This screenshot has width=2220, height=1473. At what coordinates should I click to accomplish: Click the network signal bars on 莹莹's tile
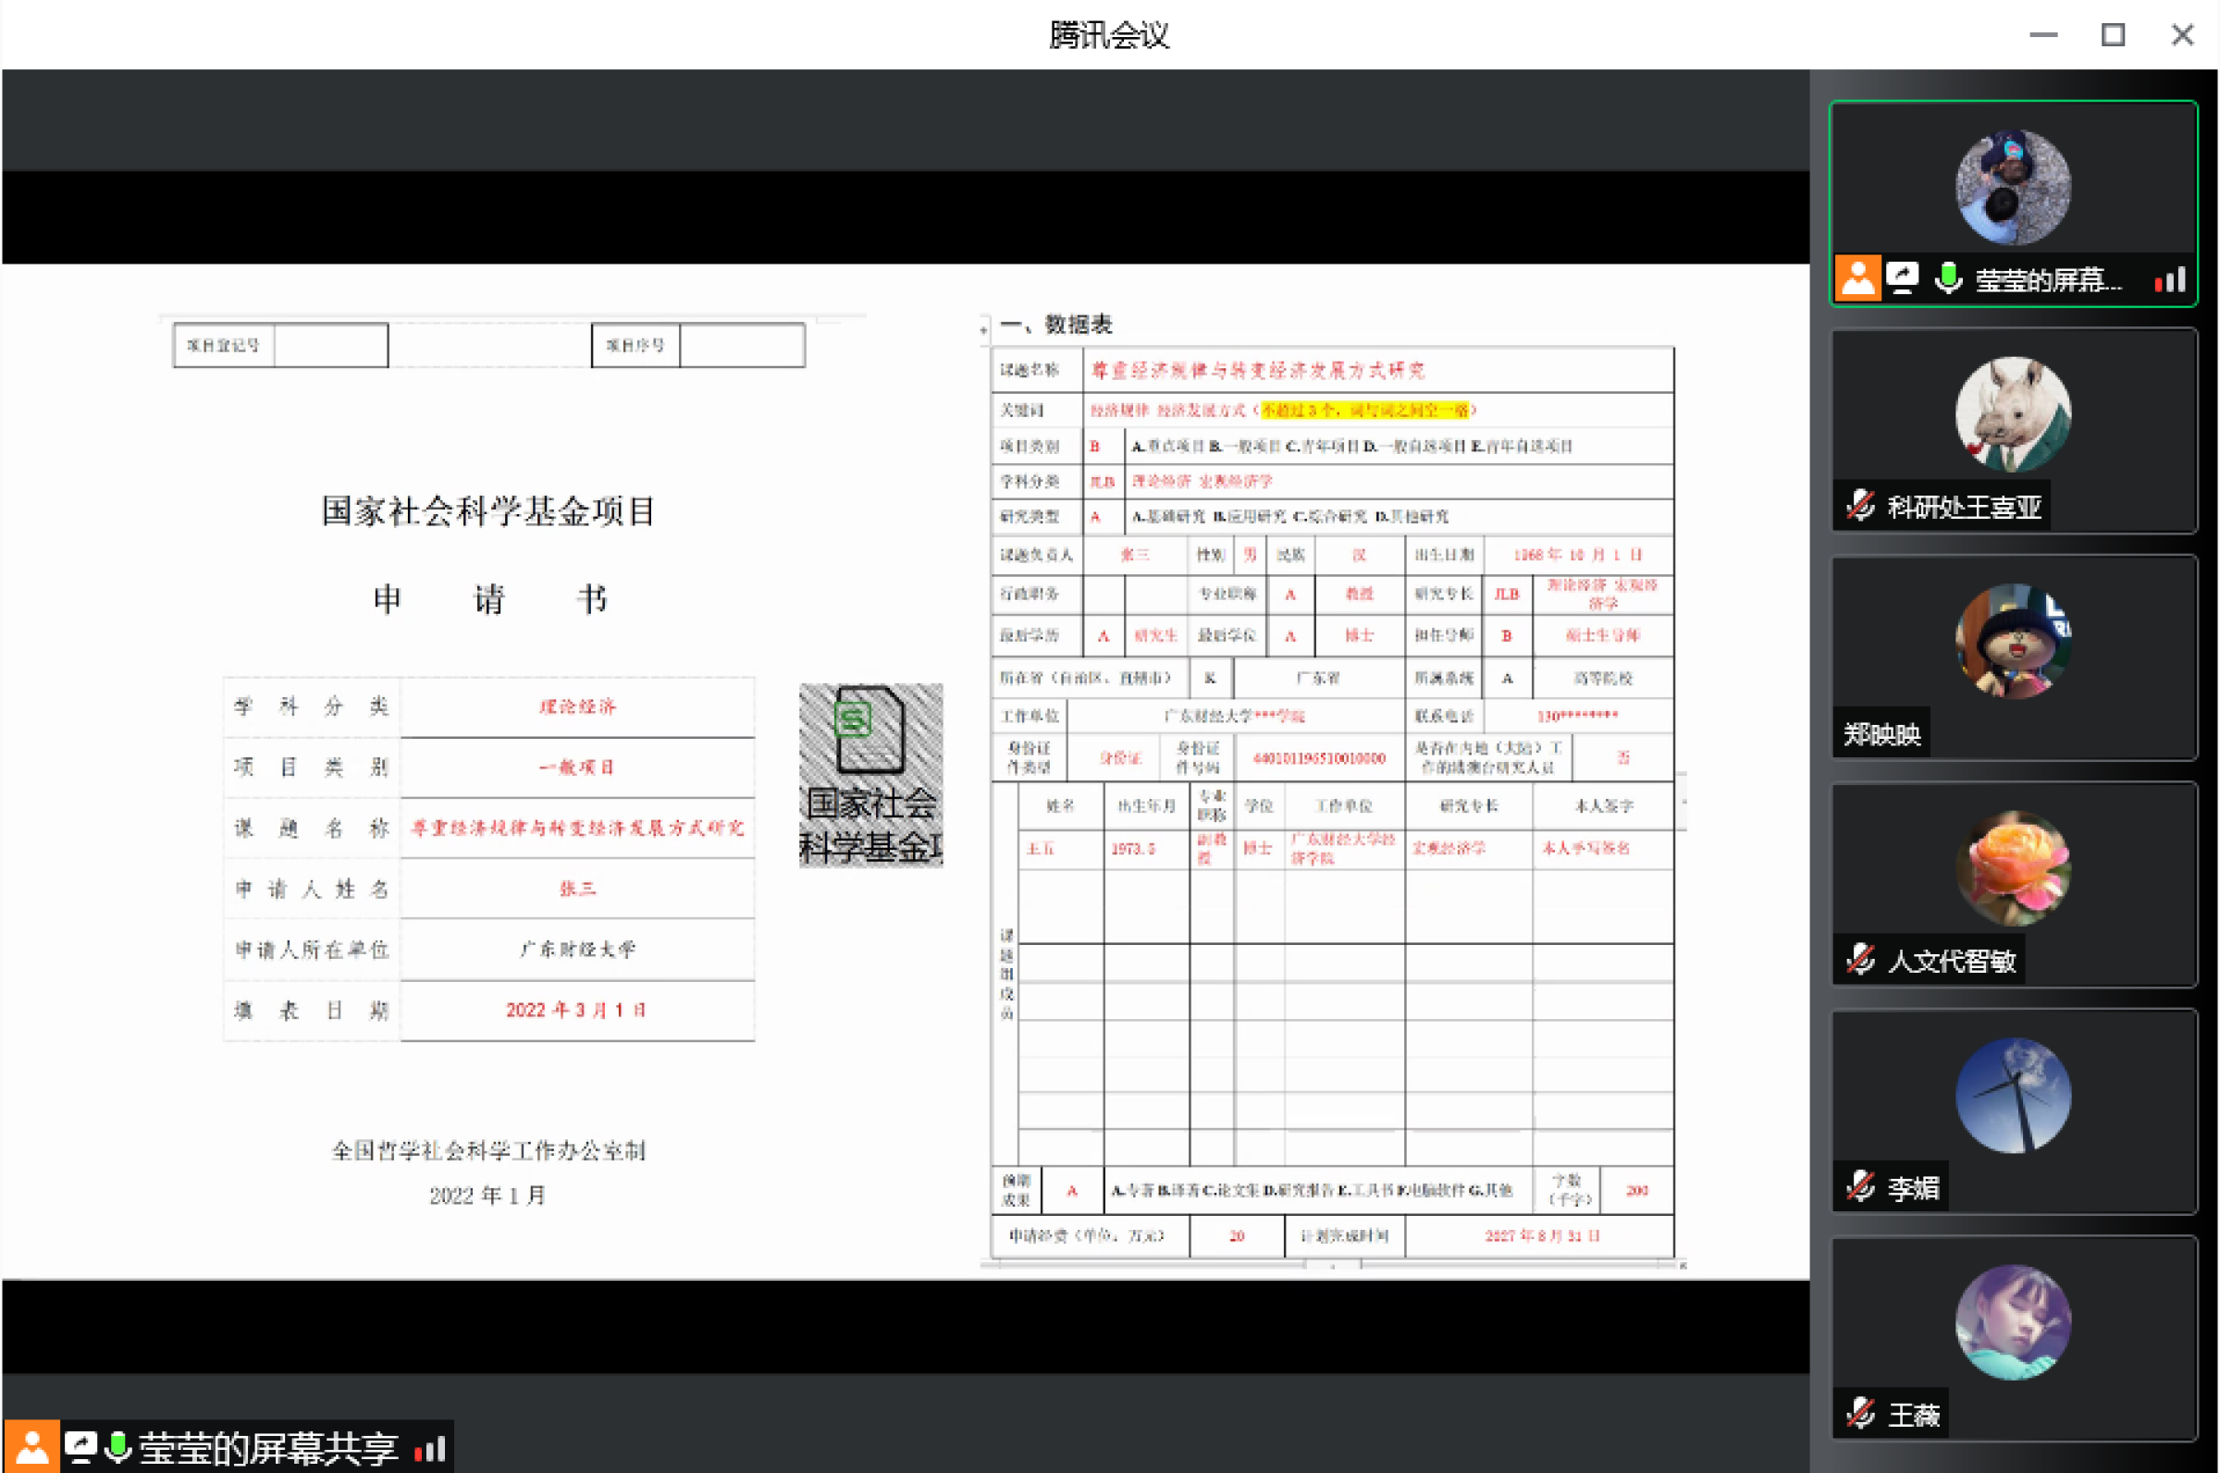pyautogui.click(x=2170, y=280)
